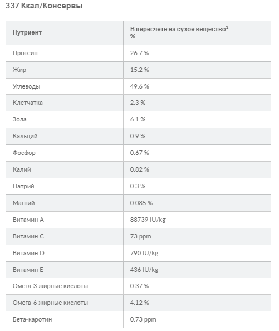Click the 26.7 % protein value
The width and height of the screenshot is (279, 331).
[x=139, y=53]
